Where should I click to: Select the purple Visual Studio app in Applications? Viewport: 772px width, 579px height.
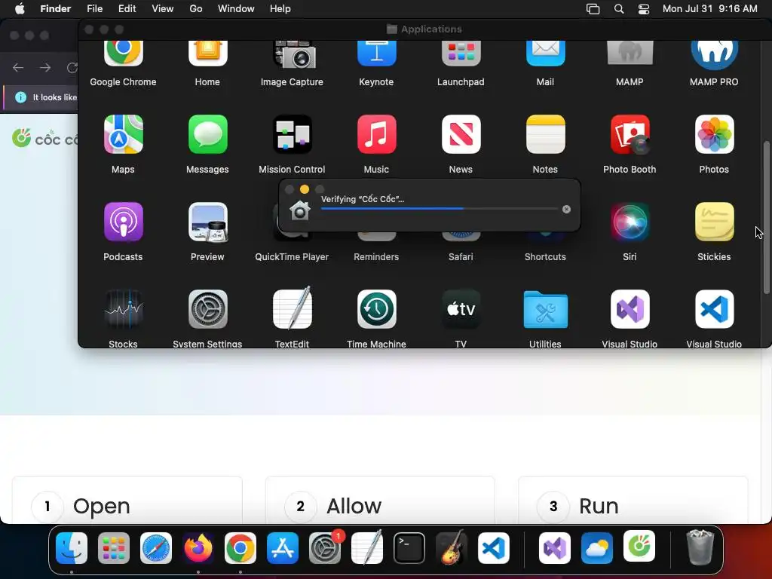point(630,309)
